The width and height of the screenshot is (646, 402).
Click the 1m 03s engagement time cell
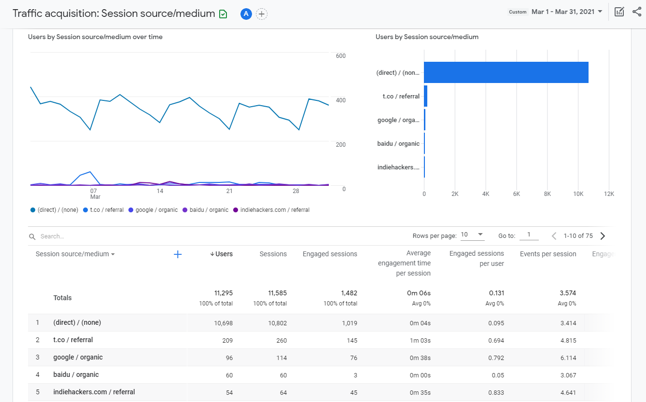point(420,340)
